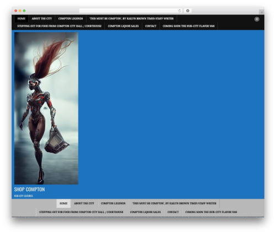The width and height of the screenshot is (276, 234).
Task: Reload the page via the browser refresh icon
Action: point(179,11)
